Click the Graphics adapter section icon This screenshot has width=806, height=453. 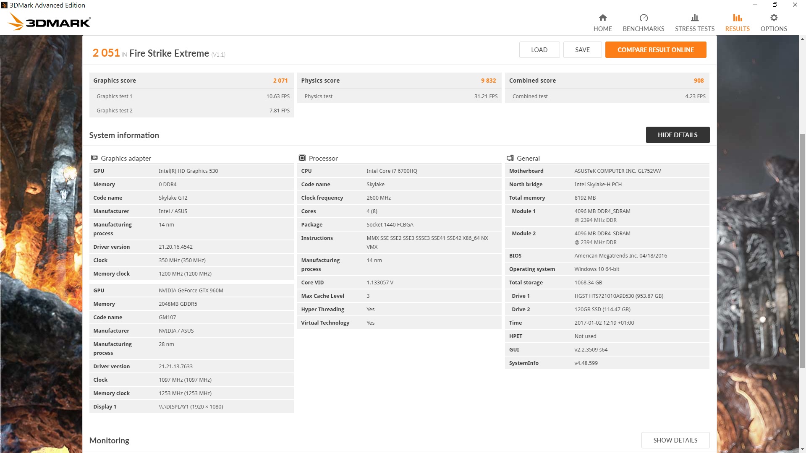coord(94,158)
